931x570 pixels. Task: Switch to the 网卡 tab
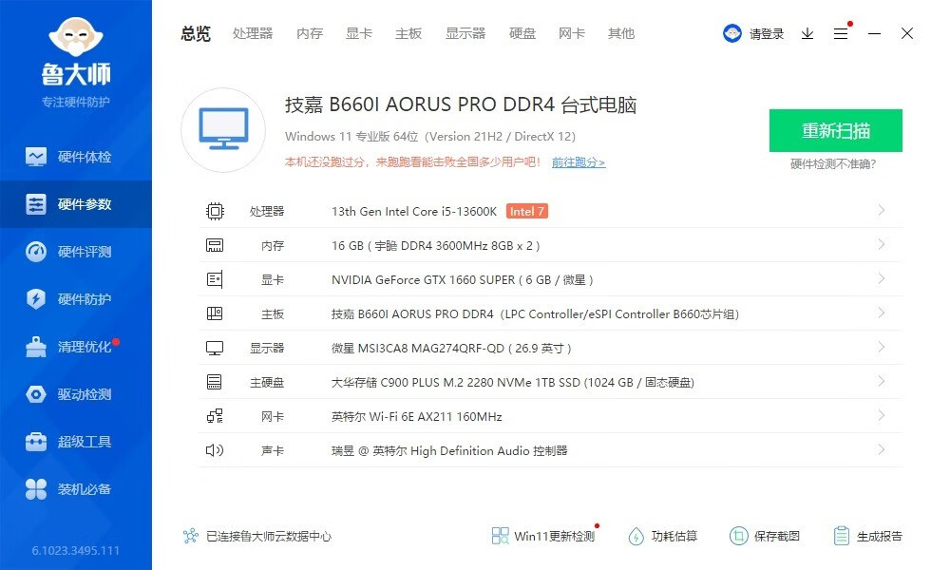click(572, 33)
